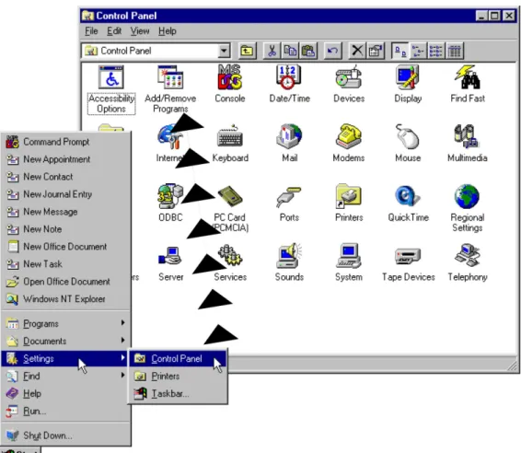521x453 pixels.
Task: Open Mouse settings icon
Action: (x=408, y=144)
